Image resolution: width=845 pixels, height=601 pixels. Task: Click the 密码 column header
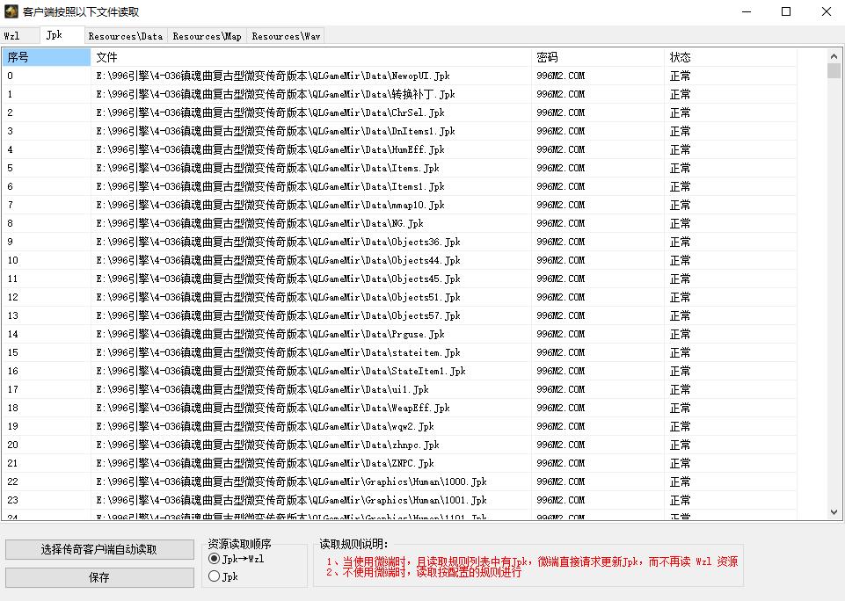click(598, 57)
